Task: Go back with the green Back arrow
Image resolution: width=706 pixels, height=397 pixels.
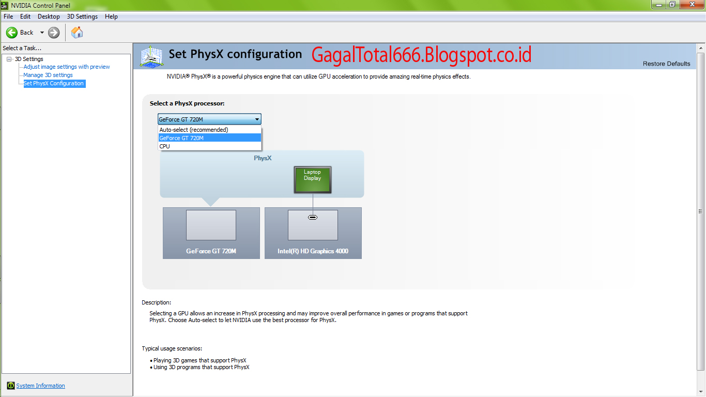Action: click(x=12, y=33)
